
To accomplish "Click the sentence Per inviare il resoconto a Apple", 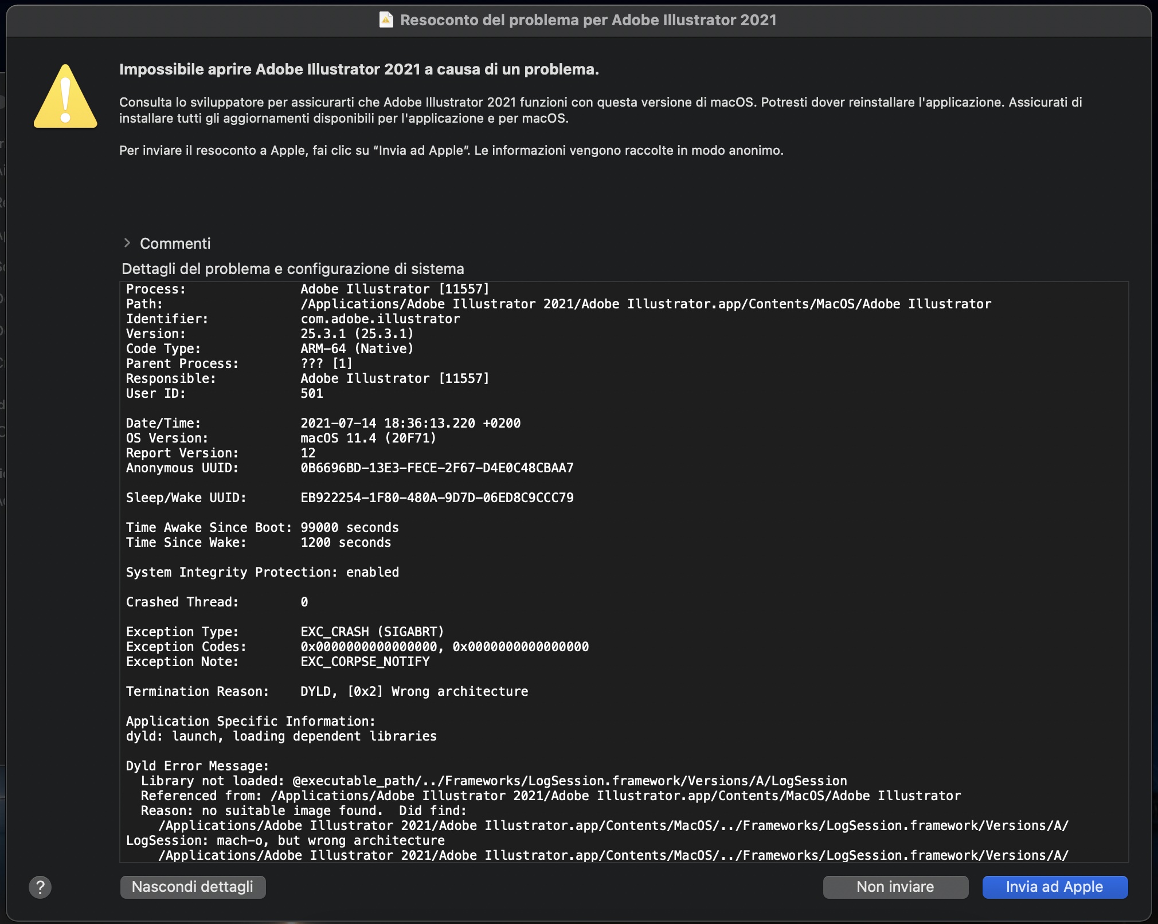I will 451,150.
